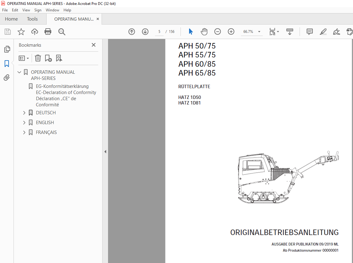Add a comment with sticky note icon
This screenshot has width=353, height=263.
(x=310, y=32)
